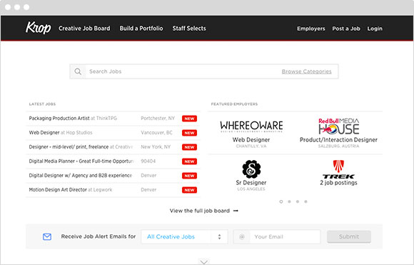
Task: Click NEW badge on Designer mid-level row
Action: click(x=189, y=147)
